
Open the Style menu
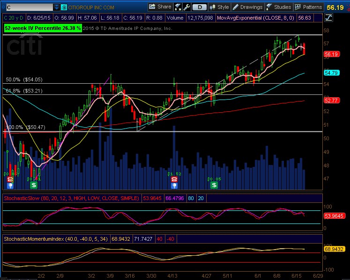[219, 7]
